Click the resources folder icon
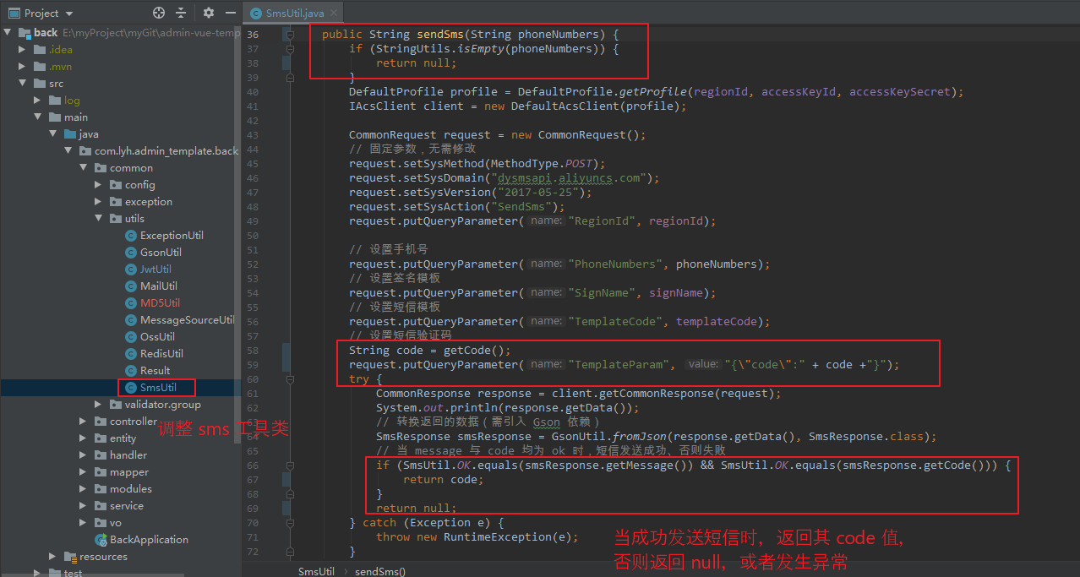The width and height of the screenshot is (1080, 577). pyautogui.click(x=70, y=557)
